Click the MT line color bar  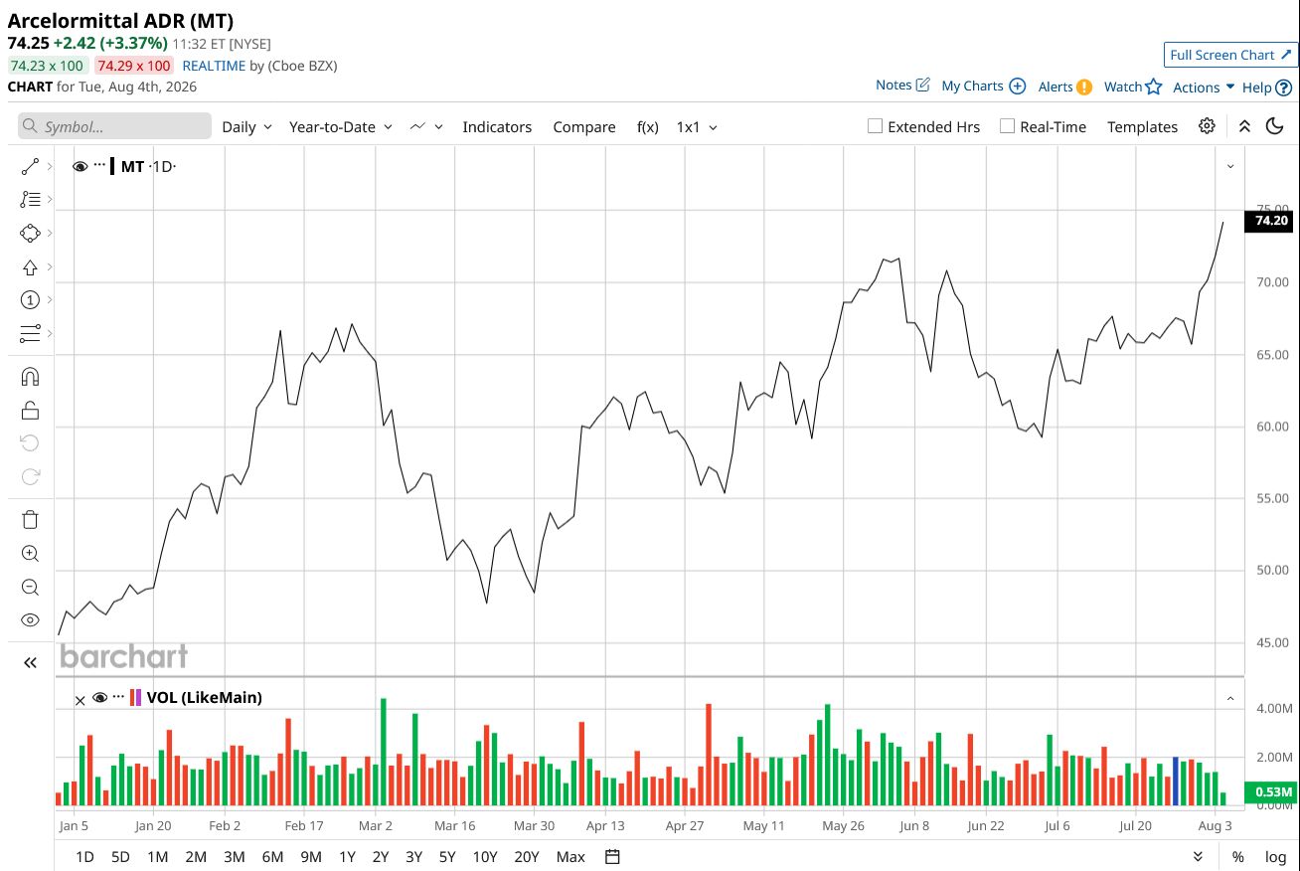click(114, 166)
